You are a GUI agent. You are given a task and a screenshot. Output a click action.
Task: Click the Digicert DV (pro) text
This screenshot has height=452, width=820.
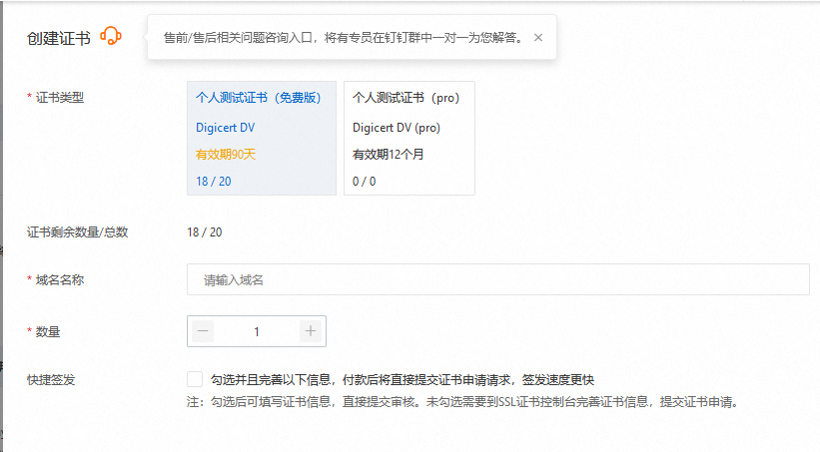397,128
